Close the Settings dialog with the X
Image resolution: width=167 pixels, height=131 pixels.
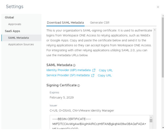coord(158,7)
